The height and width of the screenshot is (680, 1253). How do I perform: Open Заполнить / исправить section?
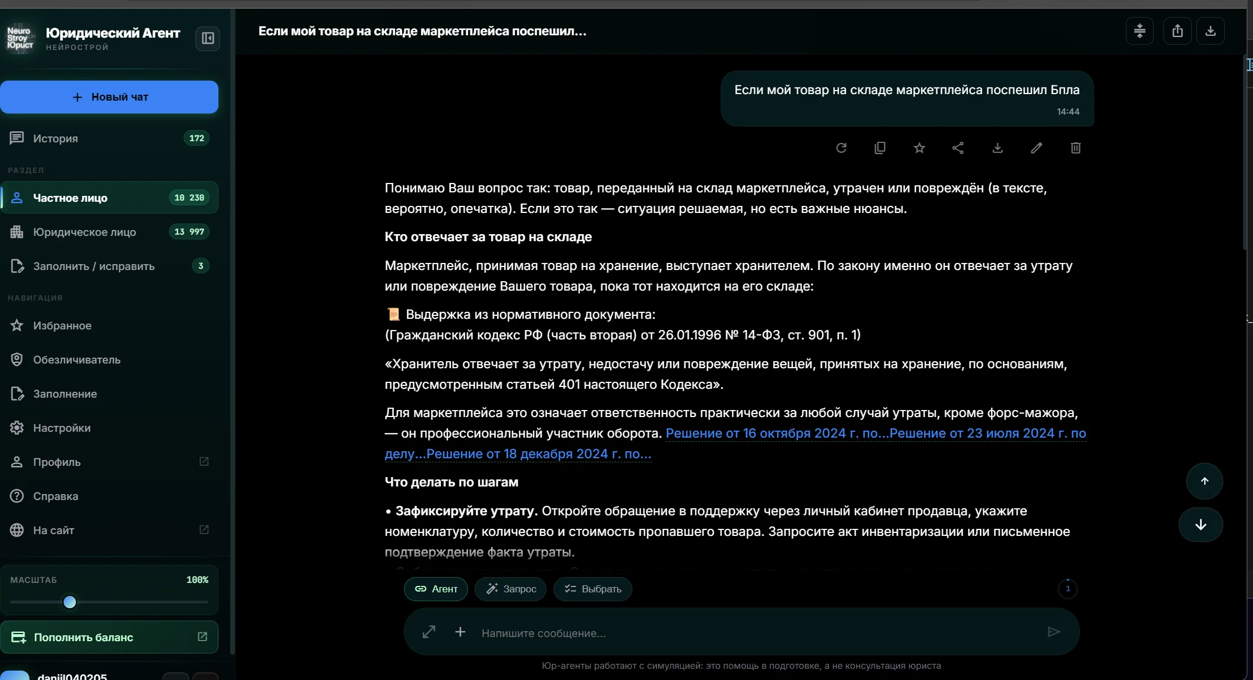pos(110,266)
